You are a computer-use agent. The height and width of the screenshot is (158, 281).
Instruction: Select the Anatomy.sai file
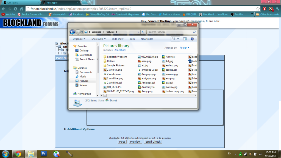pos(148,87)
